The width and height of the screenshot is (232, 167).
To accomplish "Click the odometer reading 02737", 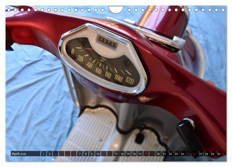I will (x=108, y=42).
